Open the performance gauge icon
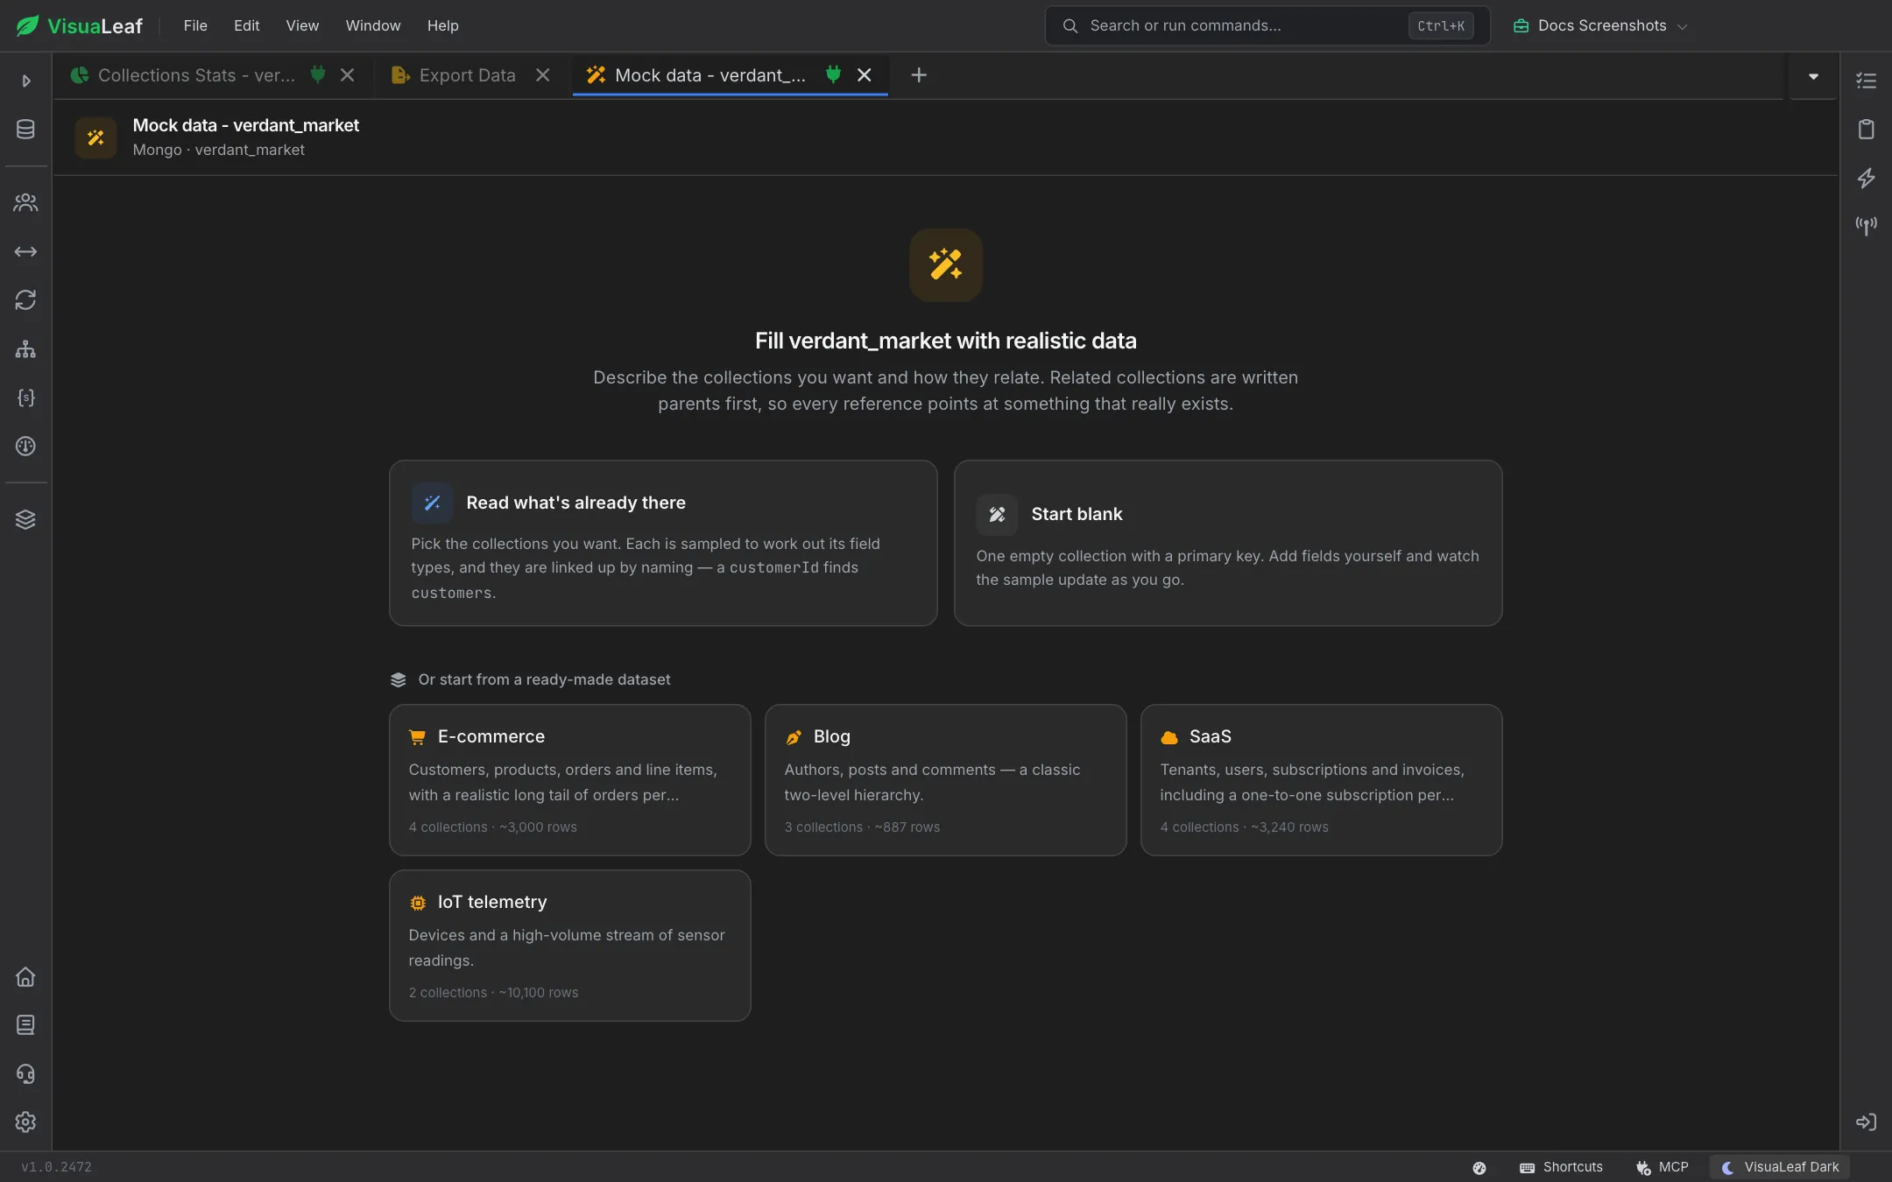1892x1182 pixels. click(x=25, y=447)
